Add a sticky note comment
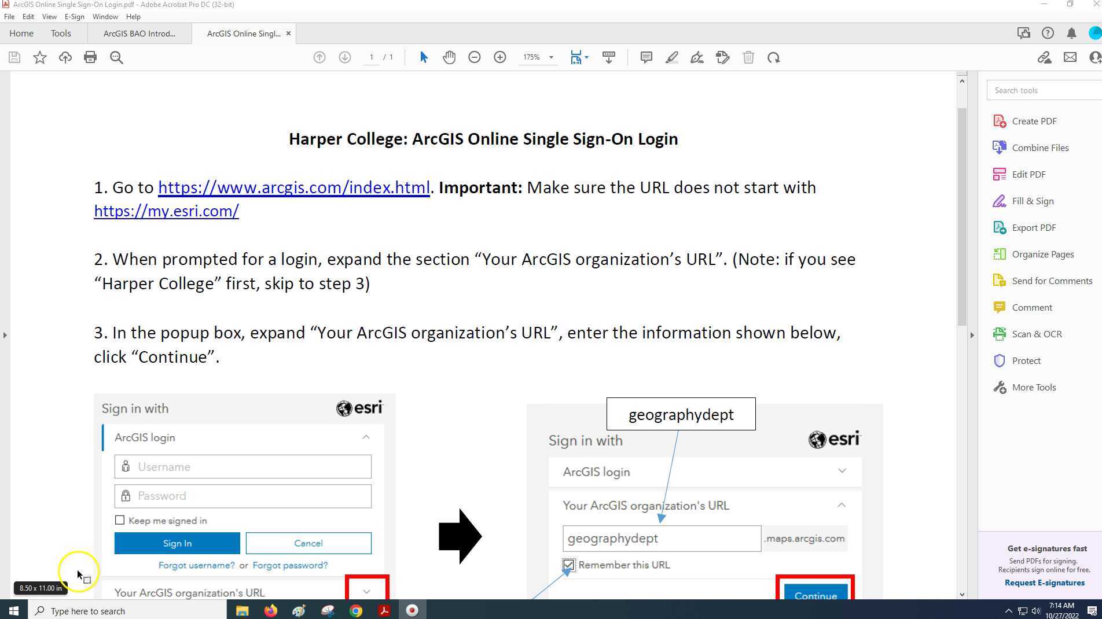 tap(646, 57)
